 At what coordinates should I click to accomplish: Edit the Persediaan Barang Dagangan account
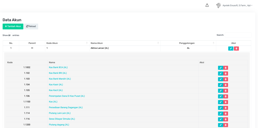tap(220, 108)
